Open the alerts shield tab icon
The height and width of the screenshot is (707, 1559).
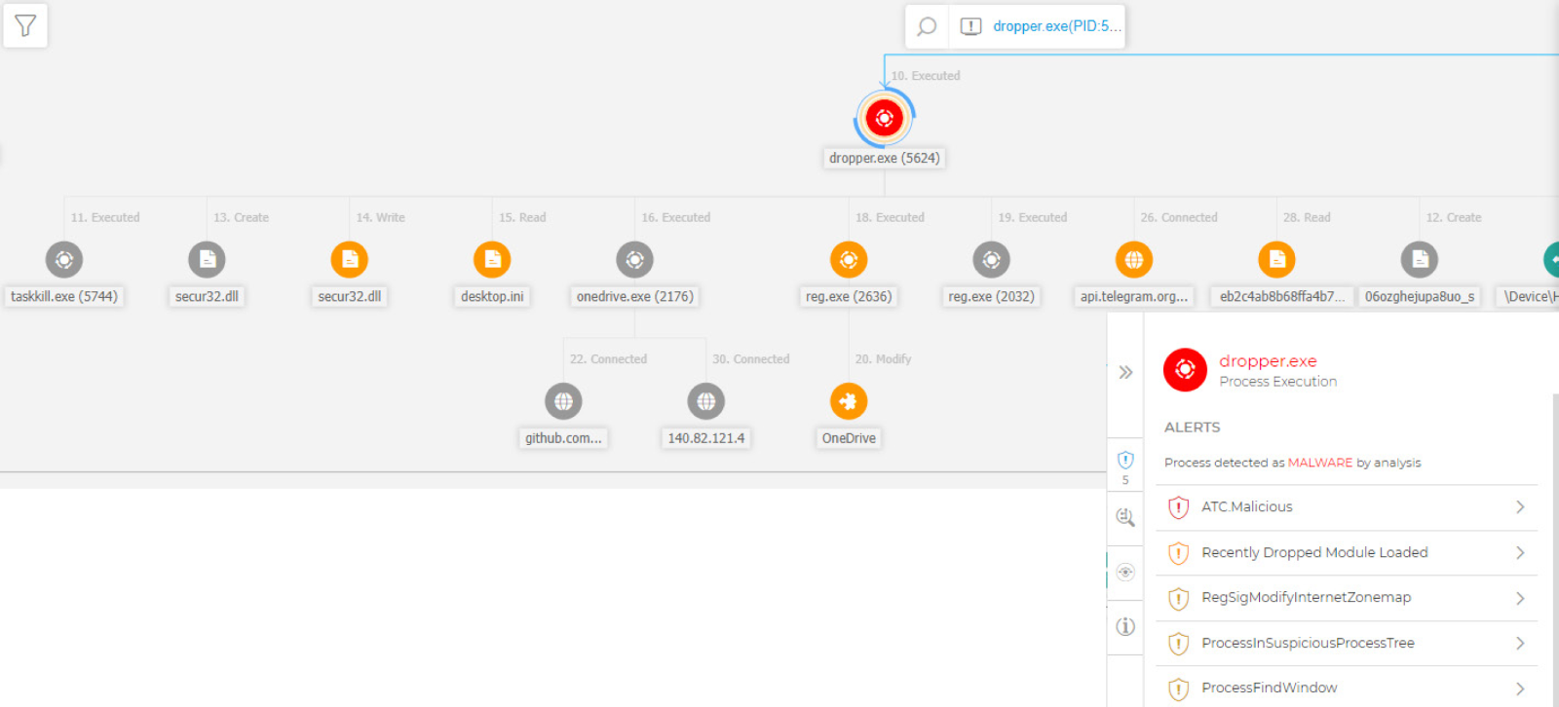tap(1125, 461)
